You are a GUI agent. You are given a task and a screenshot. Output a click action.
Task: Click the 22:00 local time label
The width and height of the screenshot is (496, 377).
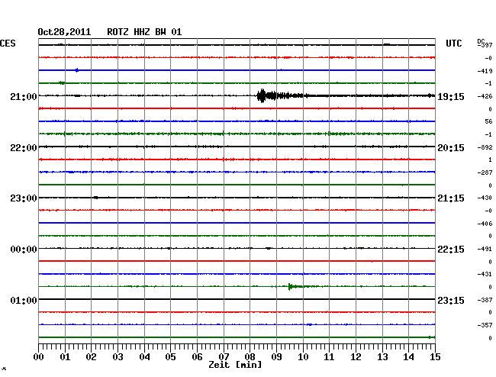pos(24,148)
